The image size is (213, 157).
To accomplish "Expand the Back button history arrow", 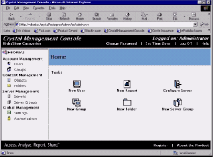I will 21,16.
